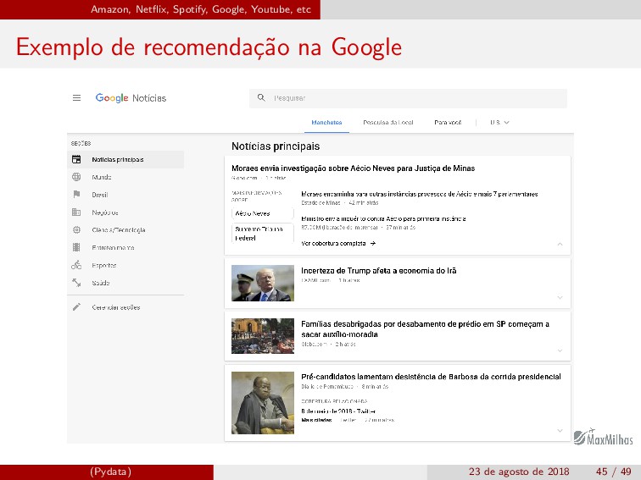Click the Esportes bicycle icon
The width and height of the screenshot is (641, 480).
click(76, 265)
